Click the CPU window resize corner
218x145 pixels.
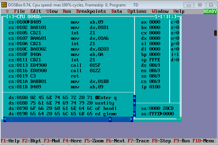click(x=179, y=118)
